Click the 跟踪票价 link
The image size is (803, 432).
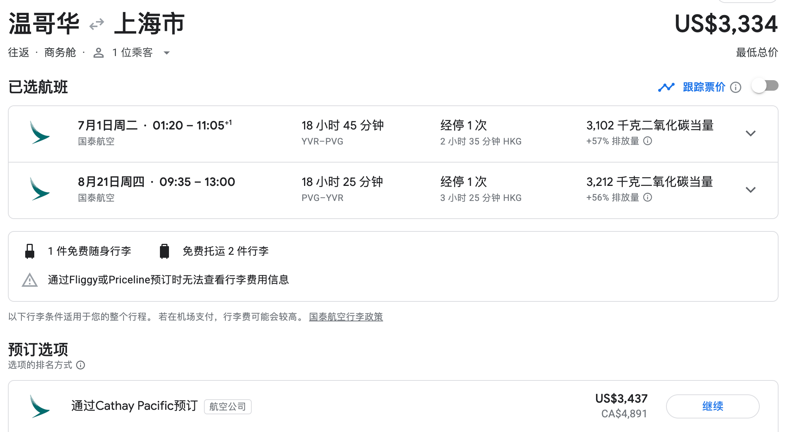[x=704, y=87]
